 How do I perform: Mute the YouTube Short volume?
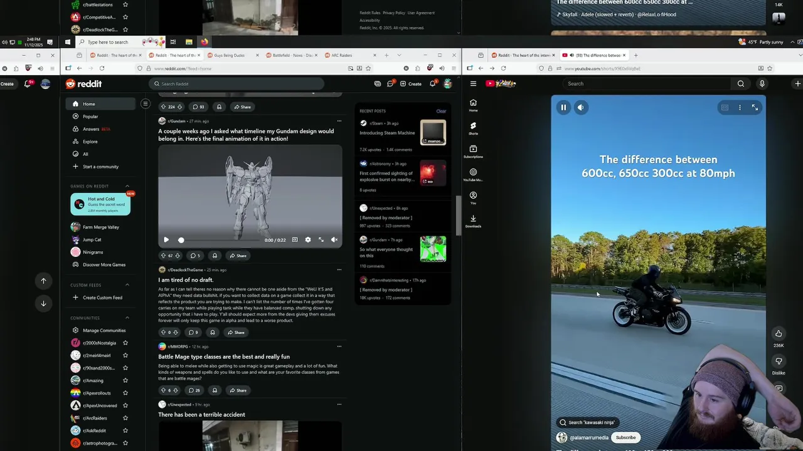click(580, 108)
